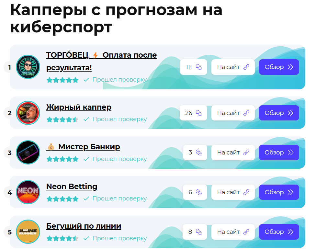Open Бегущий по линии Line Runner avatar
The height and width of the screenshot is (250, 315).
pyautogui.click(x=28, y=232)
